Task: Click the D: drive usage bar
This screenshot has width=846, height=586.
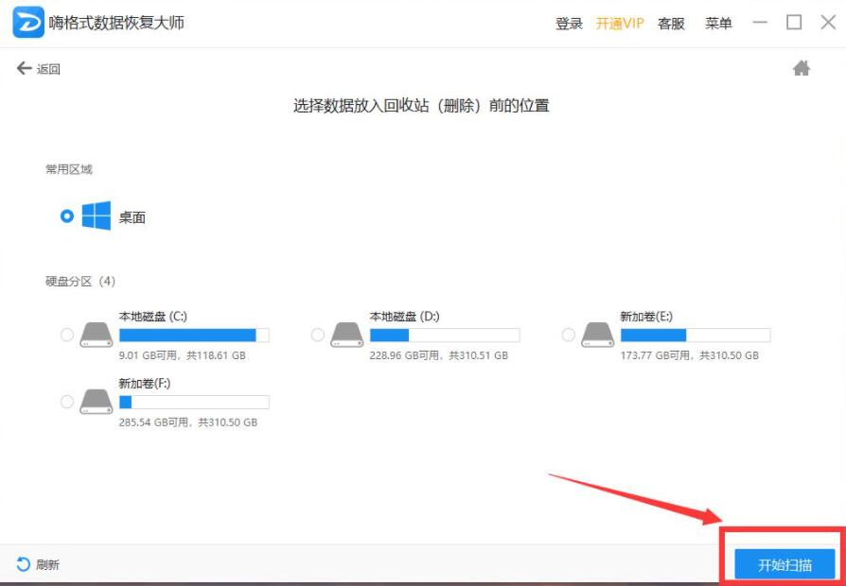Action: click(445, 336)
